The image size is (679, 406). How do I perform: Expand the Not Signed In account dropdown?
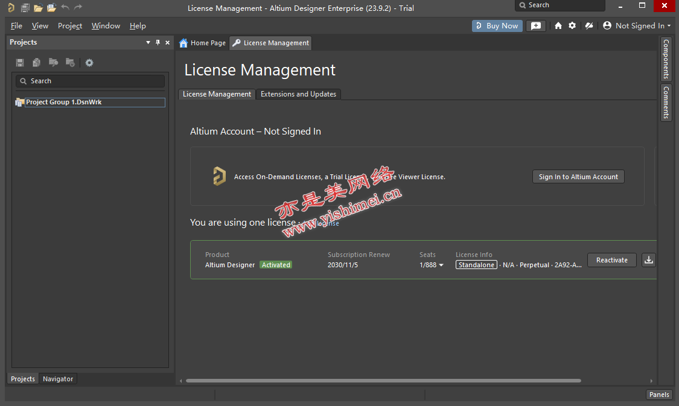click(669, 26)
